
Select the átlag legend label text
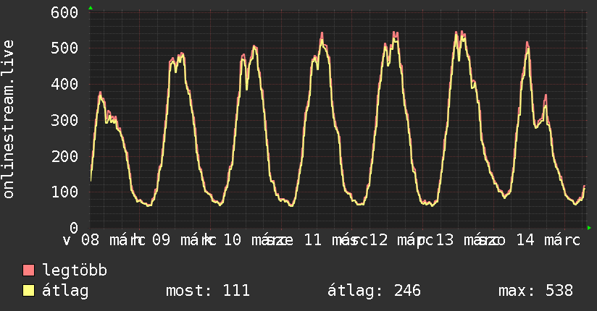(65, 291)
